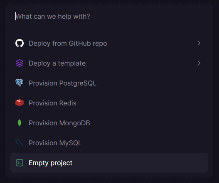The width and height of the screenshot is (219, 183).
Task: Create an Empty project
Action: pos(109,163)
